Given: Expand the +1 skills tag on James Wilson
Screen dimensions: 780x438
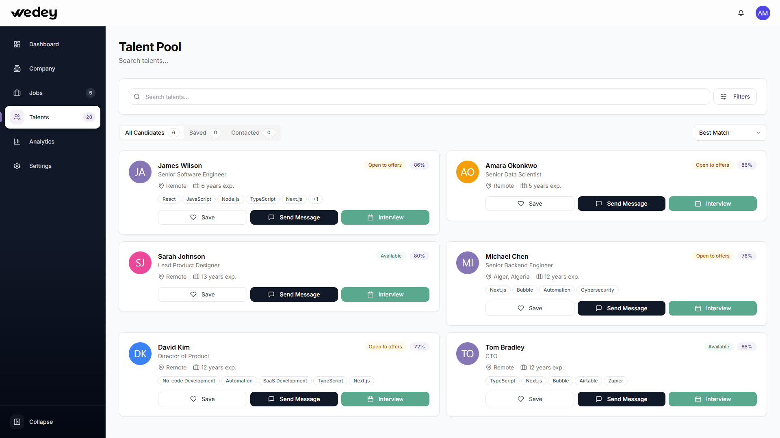Looking at the screenshot, I should pyautogui.click(x=316, y=199).
